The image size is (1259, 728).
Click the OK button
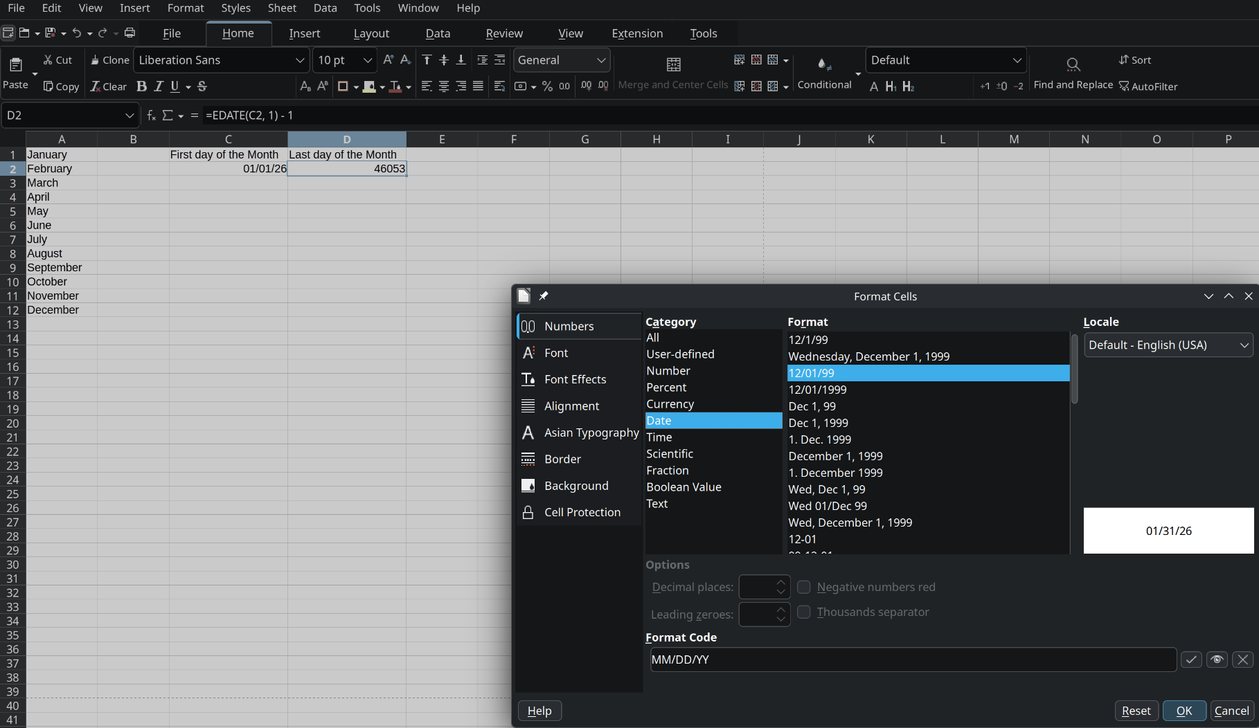1184,711
